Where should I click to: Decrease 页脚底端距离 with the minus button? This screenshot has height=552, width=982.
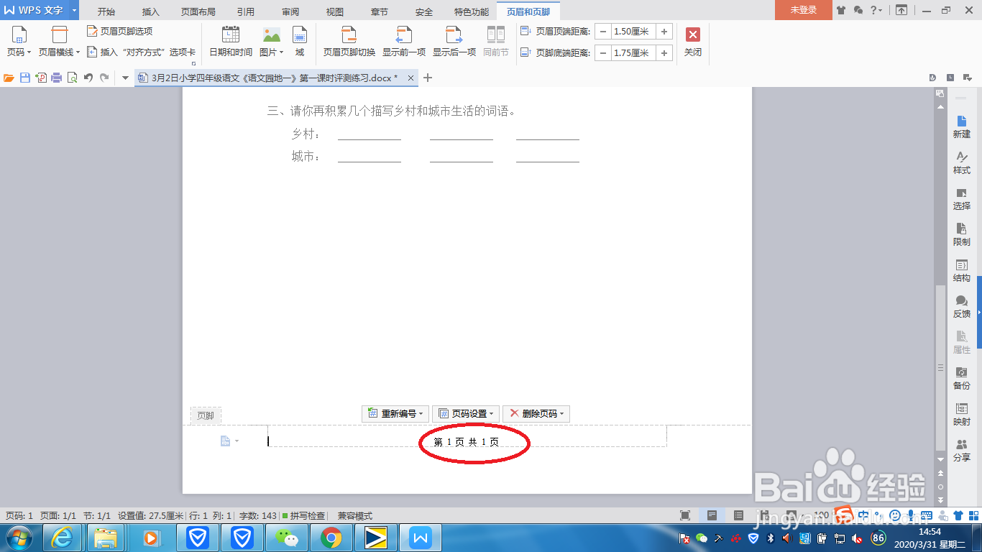pyautogui.click(x=602, y=53)
